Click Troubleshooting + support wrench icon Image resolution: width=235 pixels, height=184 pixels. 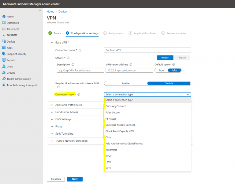click(4, 85)
